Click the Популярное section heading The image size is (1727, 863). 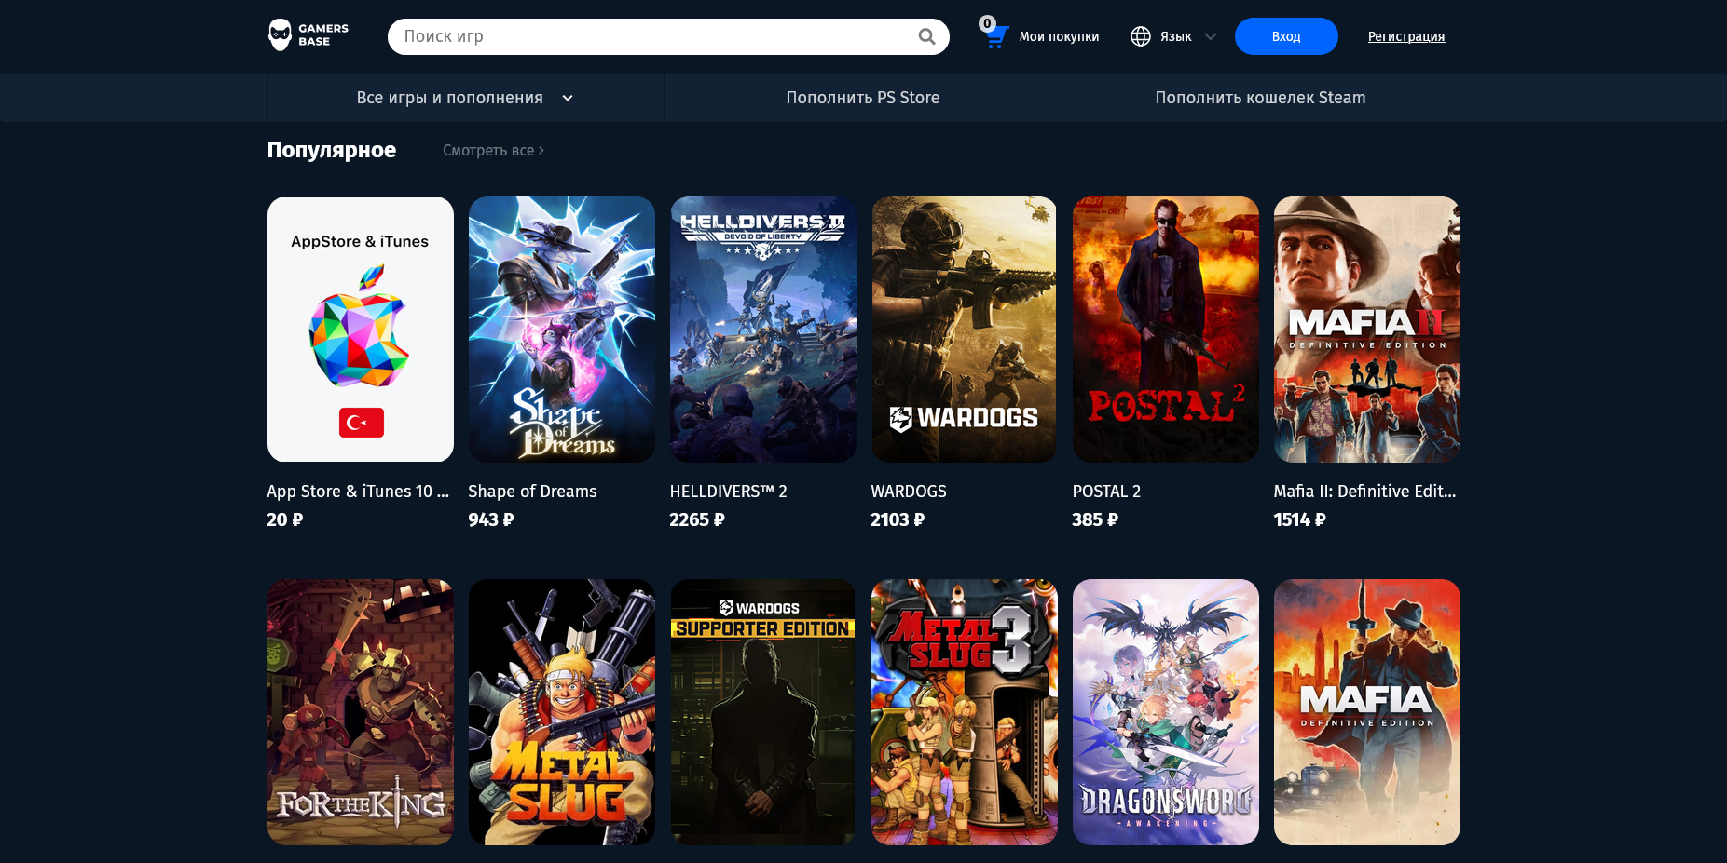332,150
